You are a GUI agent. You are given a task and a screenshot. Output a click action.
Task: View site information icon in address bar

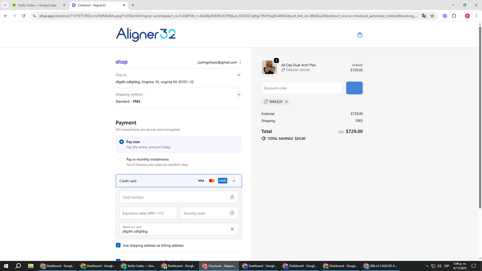[x=34, y=16]
